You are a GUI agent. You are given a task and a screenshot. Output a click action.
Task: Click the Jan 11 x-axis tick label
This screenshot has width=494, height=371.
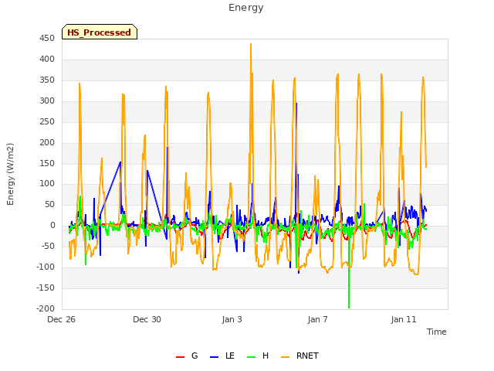tap(404, 319)
